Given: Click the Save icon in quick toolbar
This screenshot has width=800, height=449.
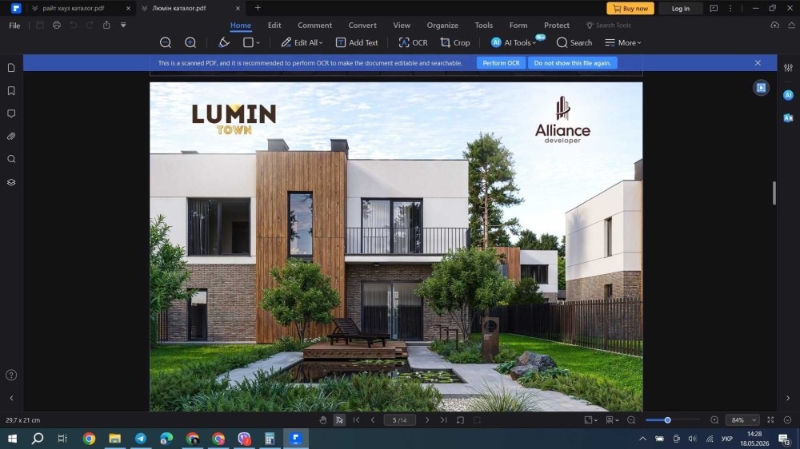Looking at the screenshot, I should pos(40,25).
